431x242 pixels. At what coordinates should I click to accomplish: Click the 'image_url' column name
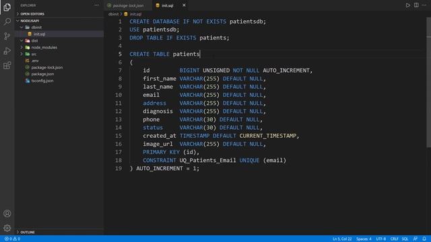click(158, 144)
